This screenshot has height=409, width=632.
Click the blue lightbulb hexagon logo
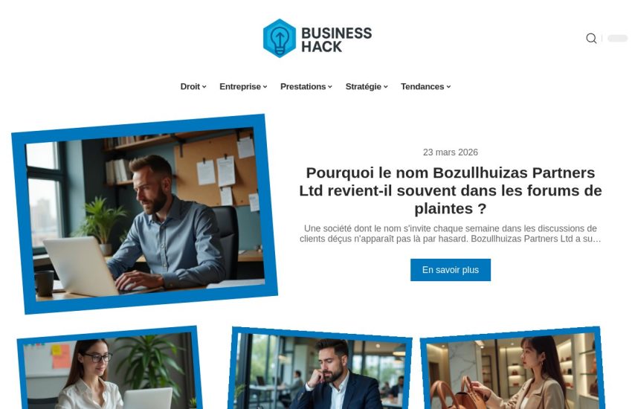click(280, 38)
